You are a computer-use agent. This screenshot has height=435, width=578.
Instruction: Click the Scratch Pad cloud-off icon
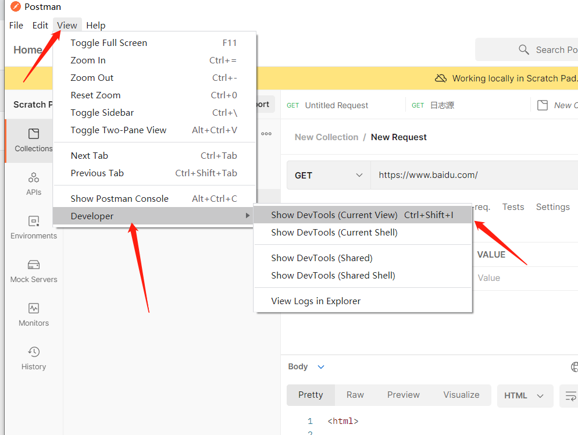441,78
